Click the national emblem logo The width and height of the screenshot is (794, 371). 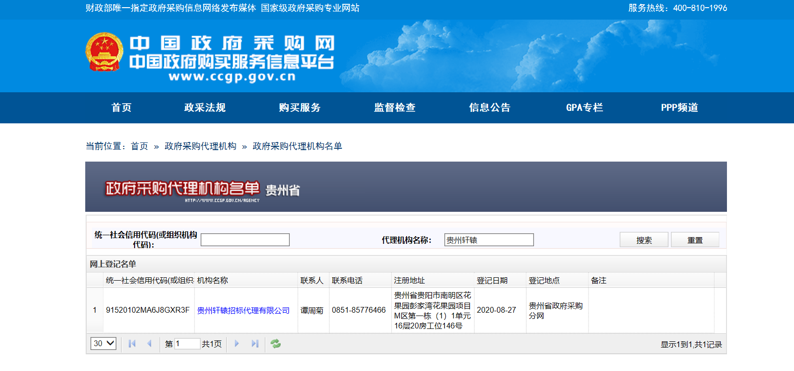tap(104, 52)
